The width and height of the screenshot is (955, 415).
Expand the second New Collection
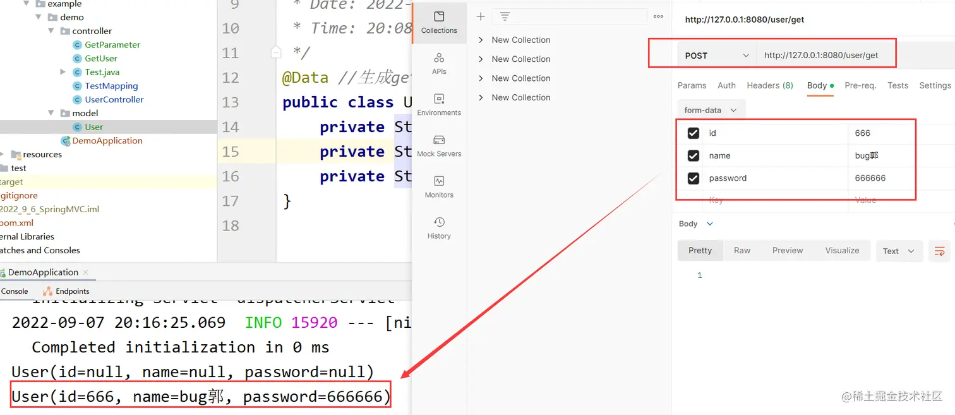(x=481, y=59)
